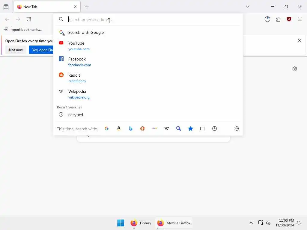Search this time with Google
Image resolution: width=307 pixels, height=230 pixels.
coord(107,128)
